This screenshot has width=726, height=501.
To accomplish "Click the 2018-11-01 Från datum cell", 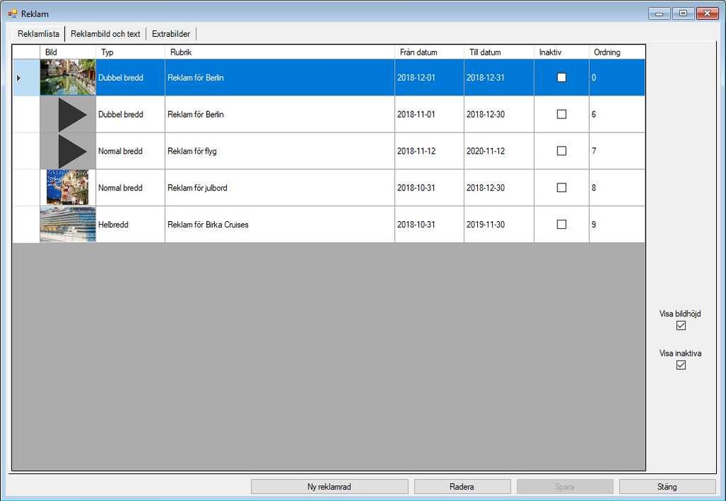I will point(429,114).
